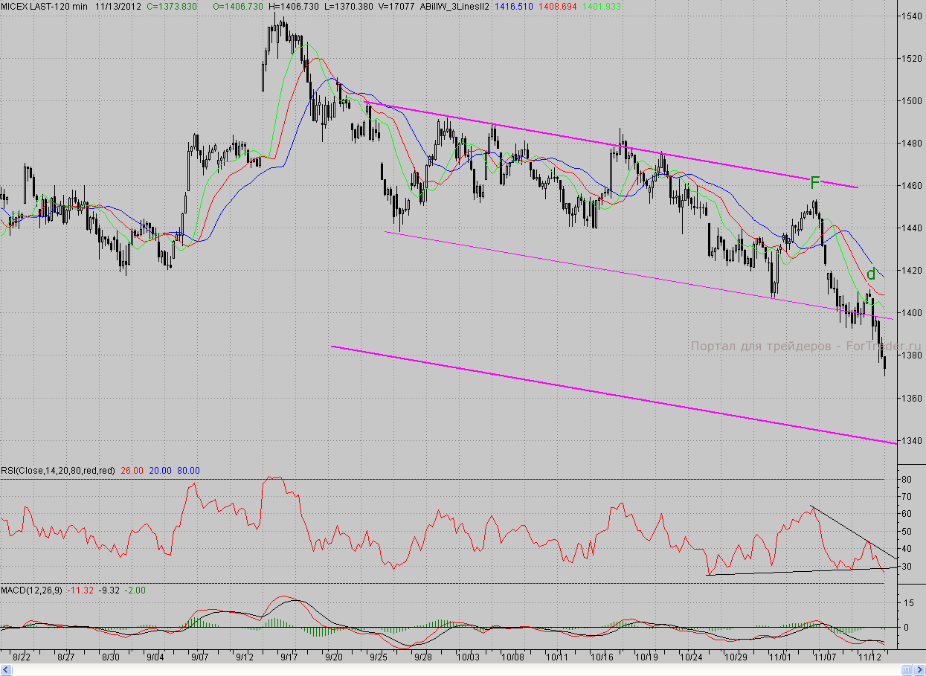Click the 11/13/2012 date in the header

[118, 6]
